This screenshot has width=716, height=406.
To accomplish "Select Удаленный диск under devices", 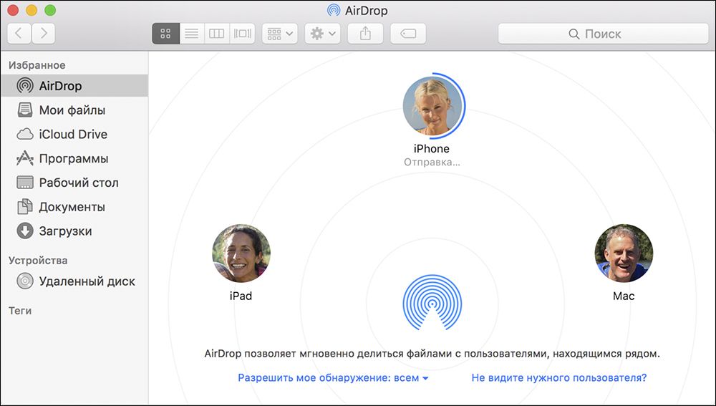I will tap(87, 281).
